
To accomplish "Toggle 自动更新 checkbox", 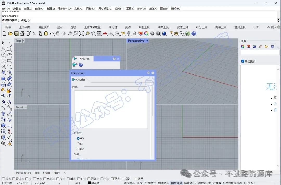I will click(243, 61).
